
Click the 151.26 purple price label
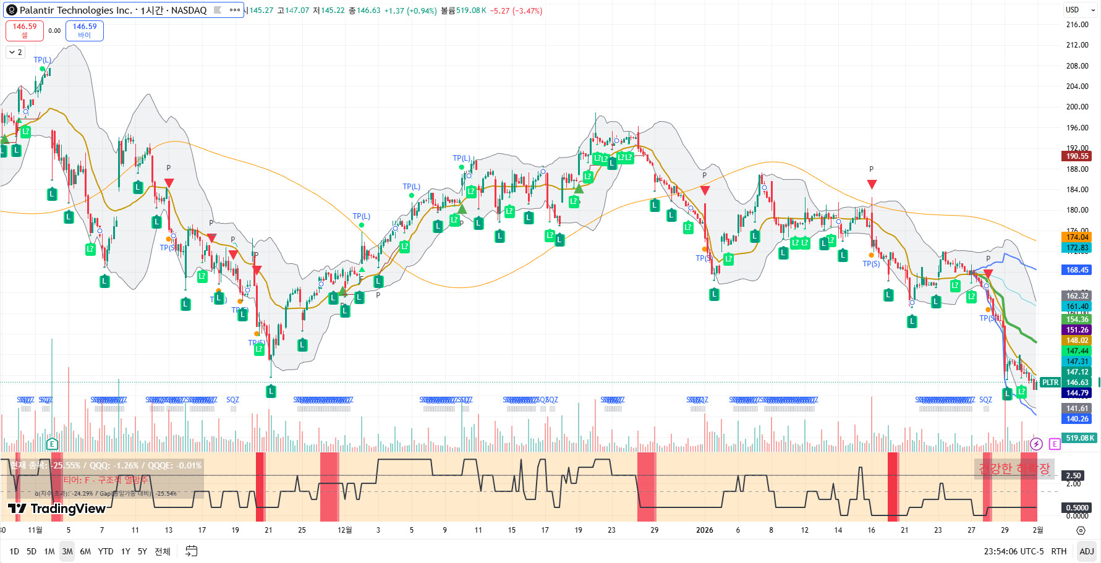click(1077, 330)
